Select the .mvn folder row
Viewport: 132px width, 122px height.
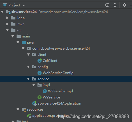tap(20, 24)
